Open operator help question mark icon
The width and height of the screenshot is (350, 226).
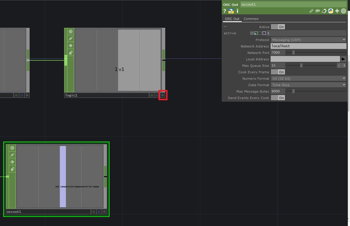tap(225, 11)
